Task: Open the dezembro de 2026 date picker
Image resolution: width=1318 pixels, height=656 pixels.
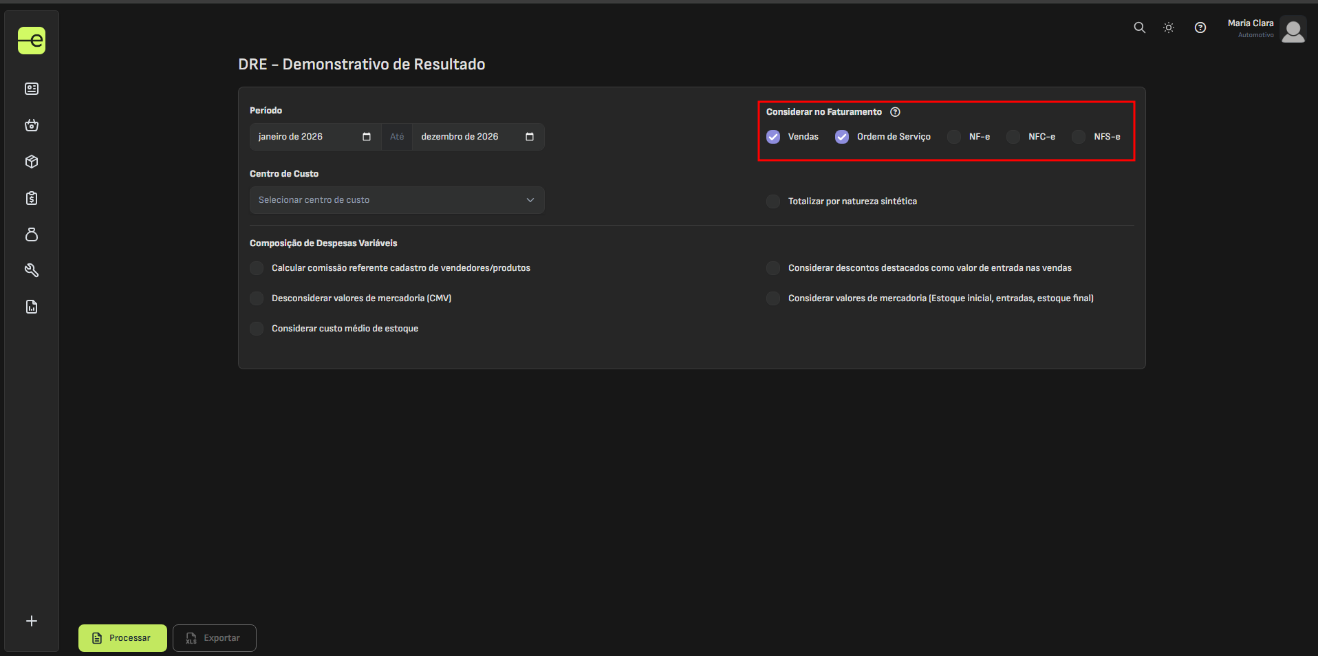Action: tap(529, 136)
